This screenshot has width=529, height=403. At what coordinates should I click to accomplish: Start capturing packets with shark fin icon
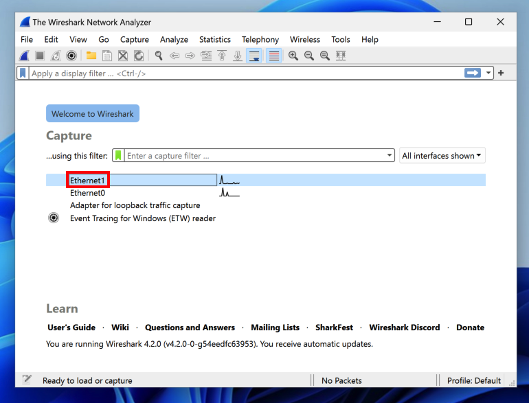(x=24, y=56)
